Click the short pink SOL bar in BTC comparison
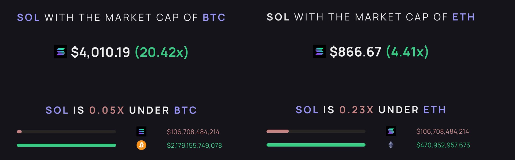This screenshot has width=515, height=160. [19, 132]
